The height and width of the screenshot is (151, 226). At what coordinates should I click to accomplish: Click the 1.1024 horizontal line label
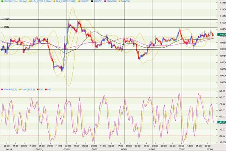(6, 19)
